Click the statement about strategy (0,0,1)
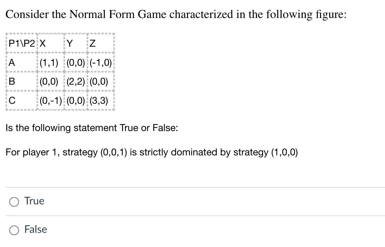Image resolution: width=385 pixels, height=247 pixels. [151, 152]
